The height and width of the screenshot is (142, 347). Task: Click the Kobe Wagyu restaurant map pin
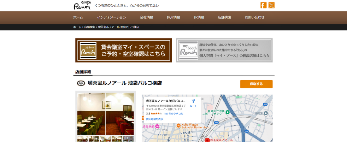[179, 125]
